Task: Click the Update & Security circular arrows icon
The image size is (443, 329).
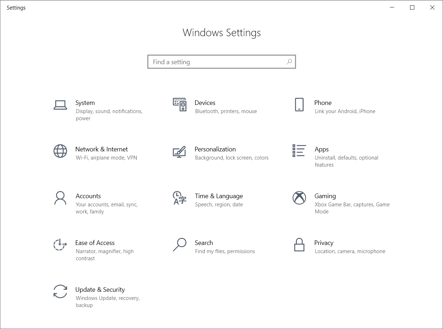Action: pyautogui.click(x=60, y=291)
